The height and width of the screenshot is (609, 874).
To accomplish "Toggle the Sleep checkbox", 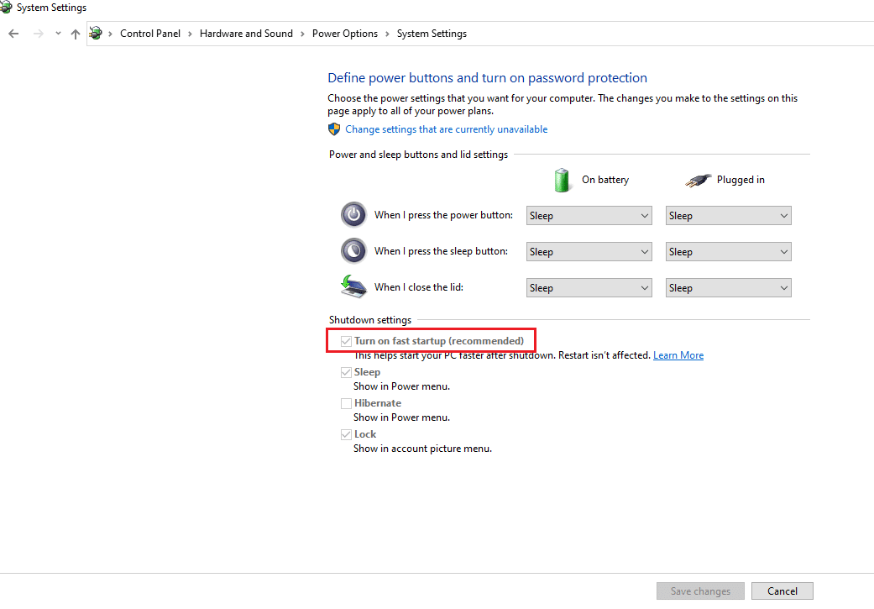I will click(x=346, y=372).
